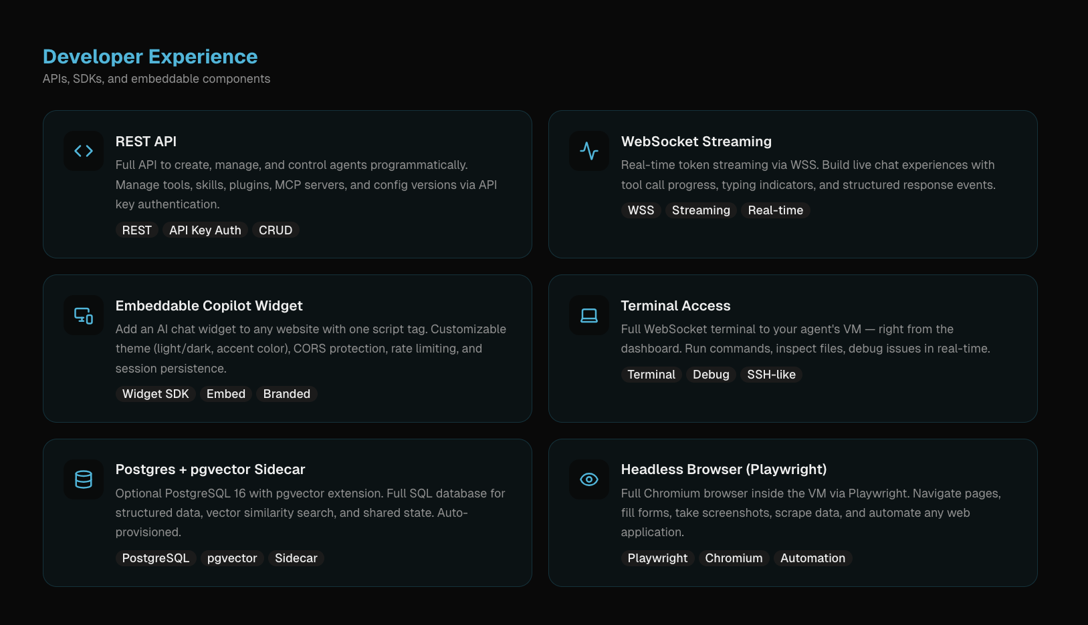Click the Real-time tag
This screenshot has height=625, width=1088.
coord(776,210)
